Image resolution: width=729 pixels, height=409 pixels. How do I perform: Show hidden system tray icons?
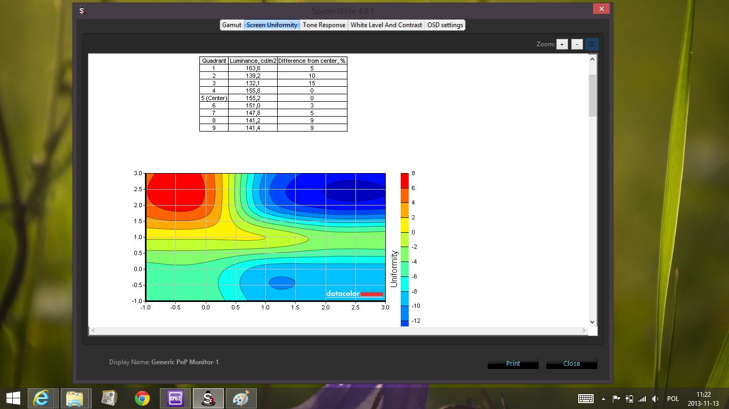[x=603, y=398]
